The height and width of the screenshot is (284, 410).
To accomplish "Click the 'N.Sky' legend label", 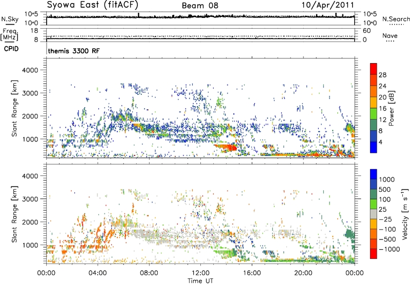I will click(10, 19).
